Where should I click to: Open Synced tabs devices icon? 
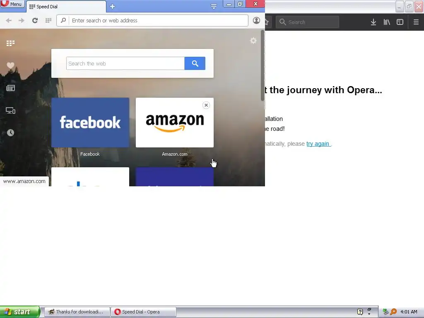pos(10,111)
